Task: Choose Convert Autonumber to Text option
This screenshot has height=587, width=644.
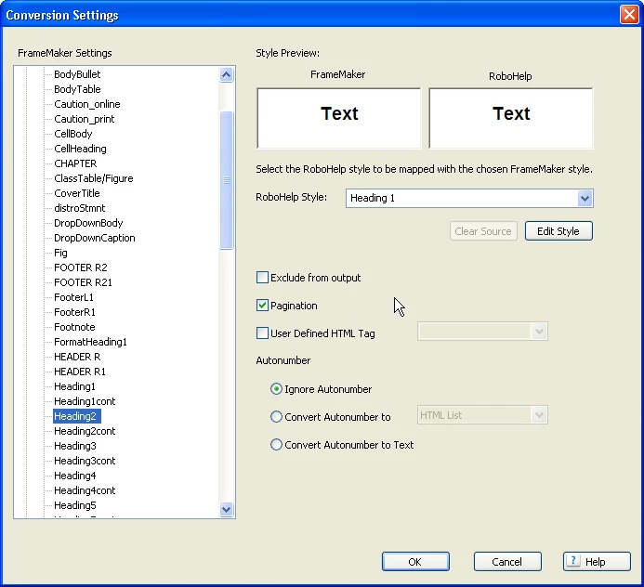Action: pyautogui.click(x=276, y=445)
